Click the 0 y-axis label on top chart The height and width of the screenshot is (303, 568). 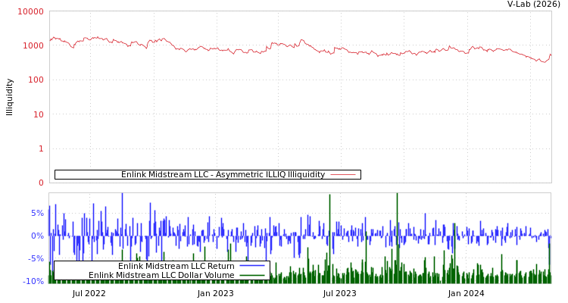pos(41,183)
